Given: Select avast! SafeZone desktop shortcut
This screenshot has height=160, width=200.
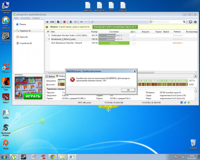Looking at the screenshot, I should pyautogui.click(x=6, y=23).
